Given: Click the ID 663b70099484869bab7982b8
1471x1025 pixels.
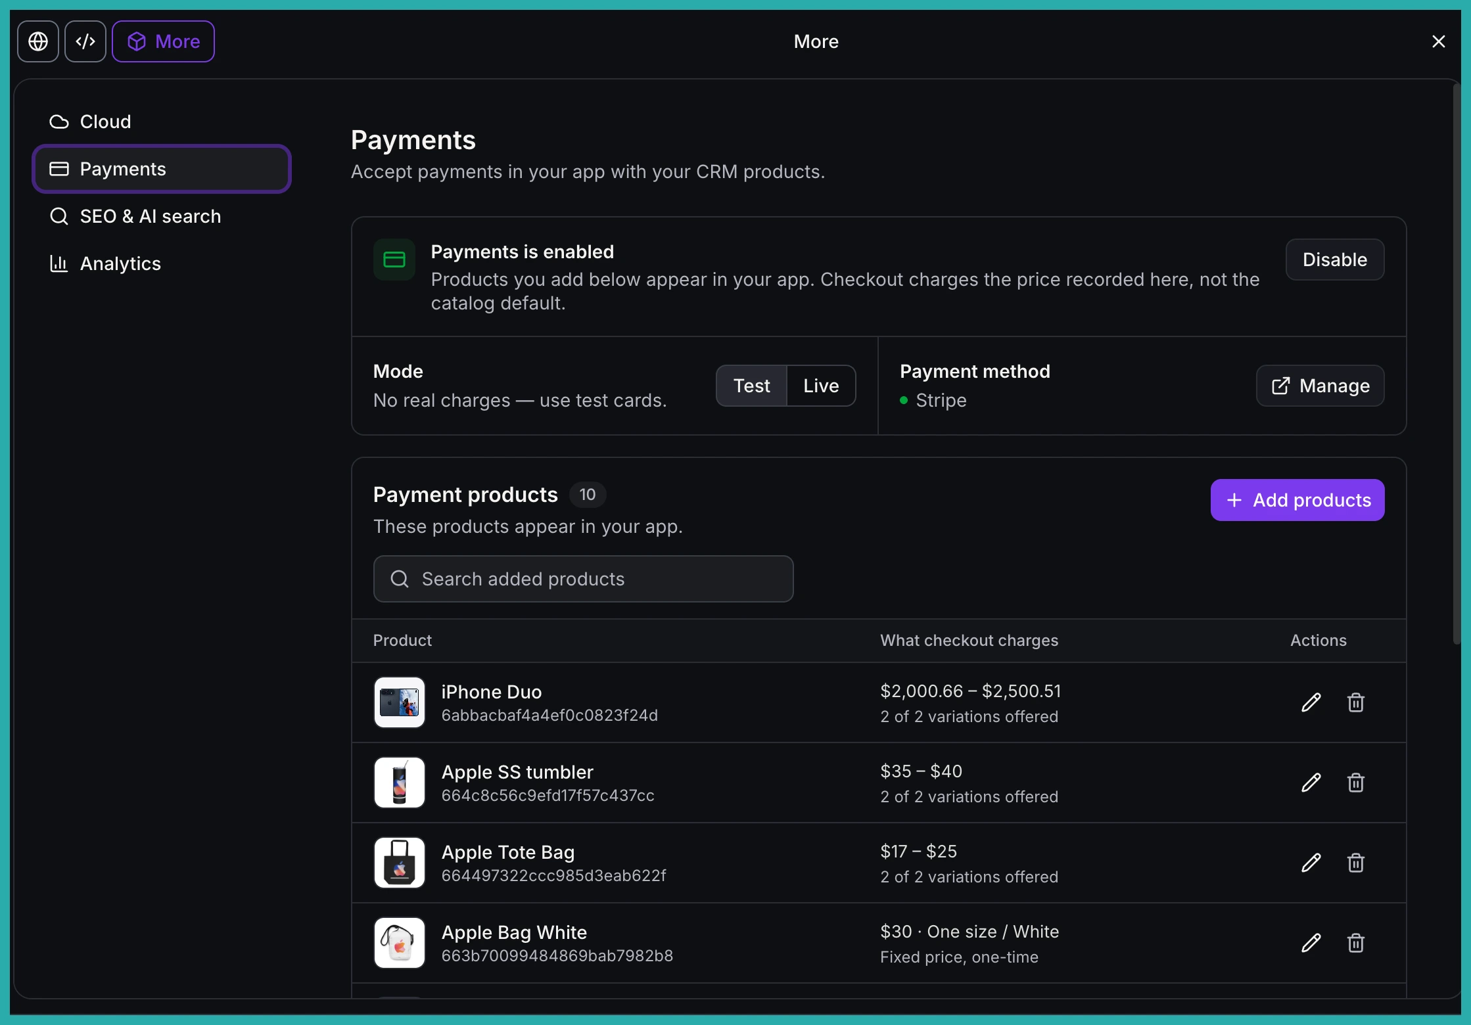Looking at the screenshot, I should pos(557,956).
